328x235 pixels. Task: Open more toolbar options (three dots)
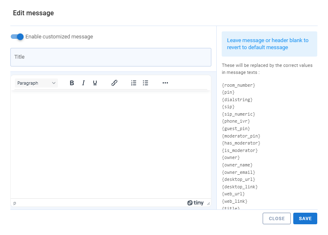165,83
